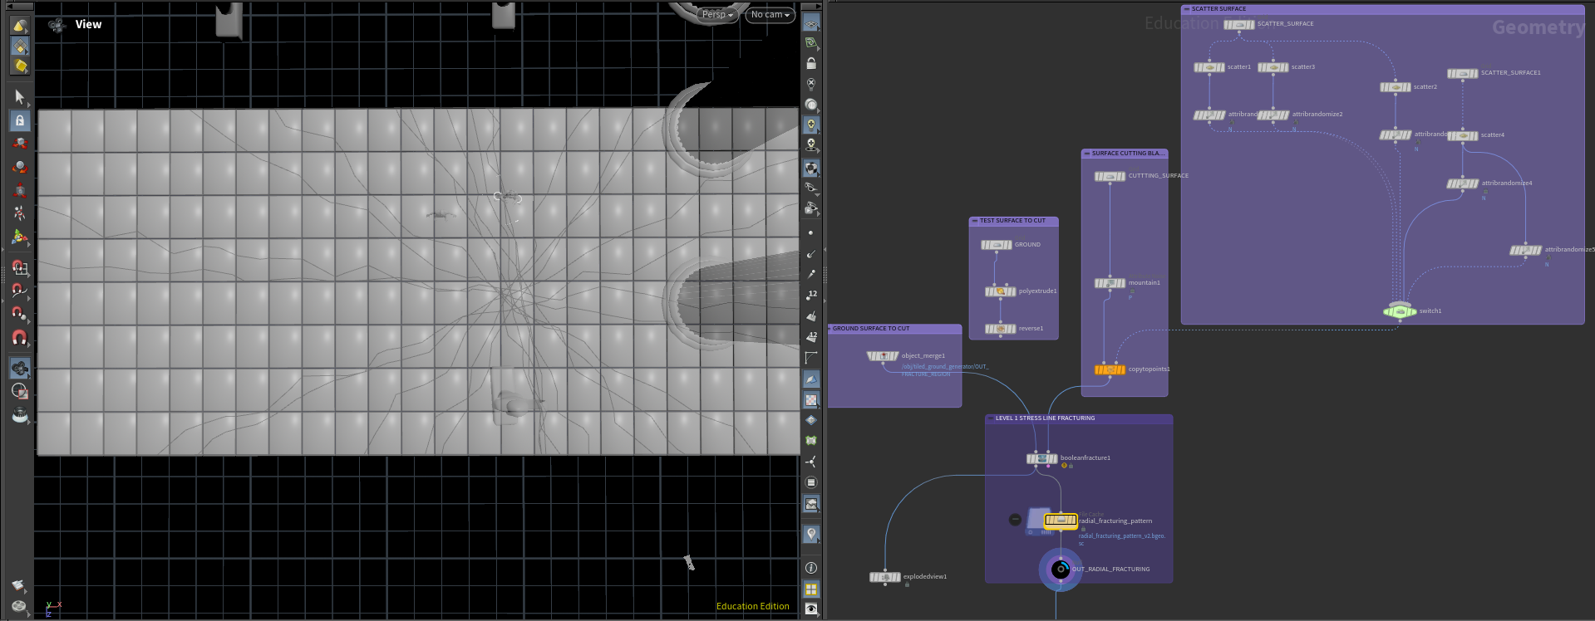
Task: Select the explodedview1 node
Action: coord(885,578)
